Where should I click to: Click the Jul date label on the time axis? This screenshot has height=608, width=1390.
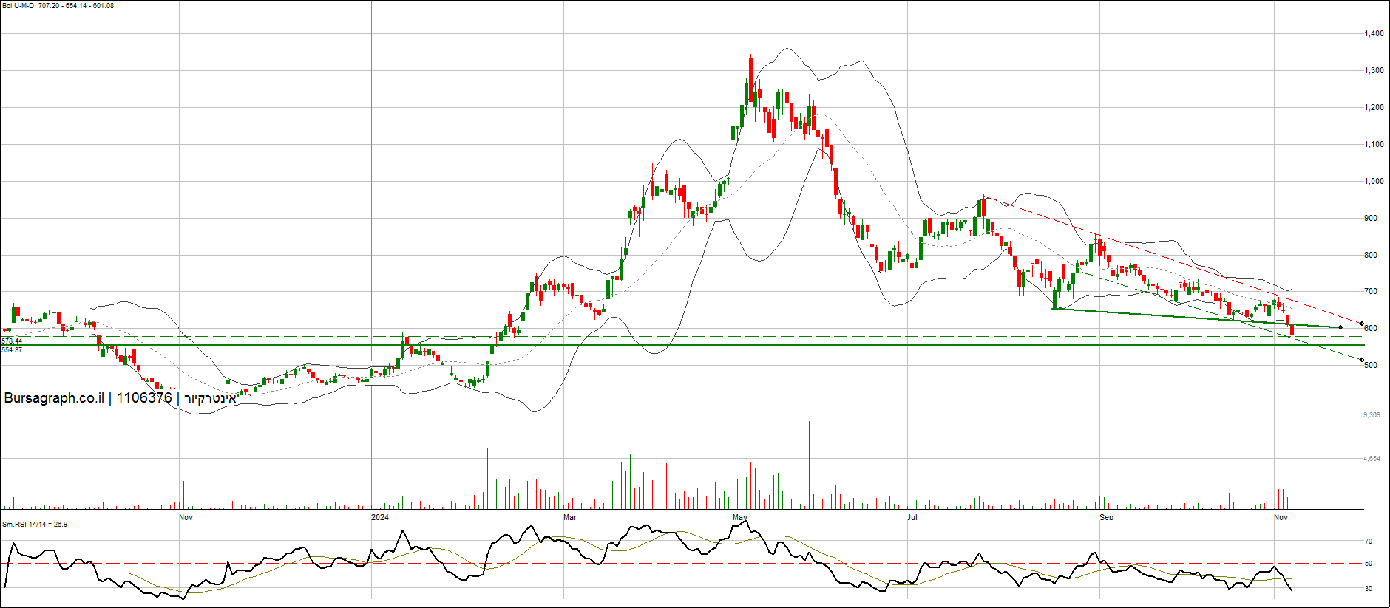pos(912,517)
